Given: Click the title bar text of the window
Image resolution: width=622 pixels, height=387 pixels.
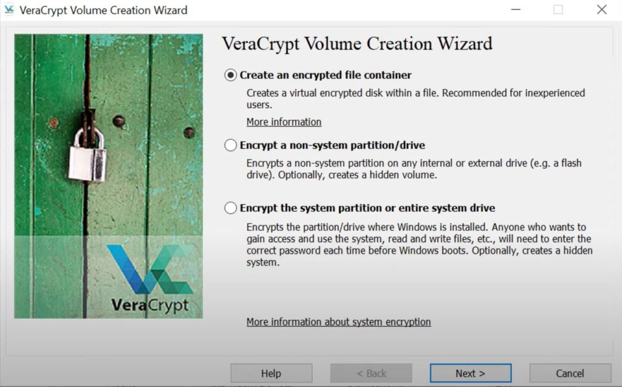Looking at the screenshot, I should coord(103,10).
